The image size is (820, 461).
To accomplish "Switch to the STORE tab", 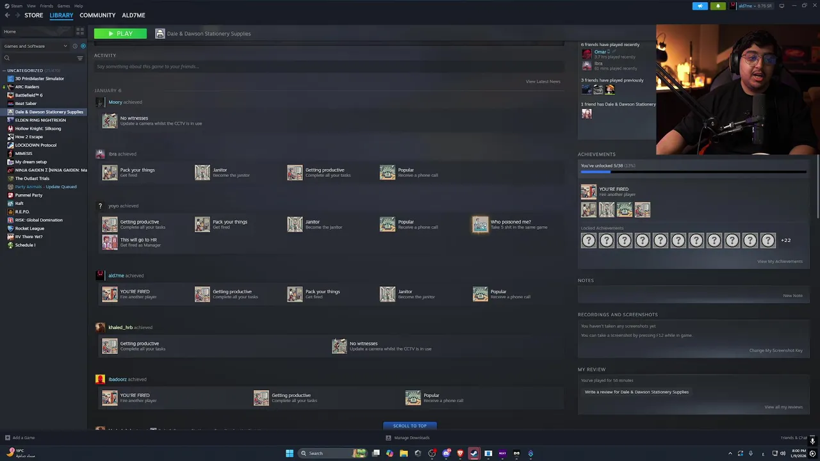I will pos(33,15).
